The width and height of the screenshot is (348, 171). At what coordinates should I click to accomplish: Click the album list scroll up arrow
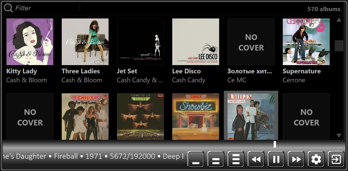339,20
